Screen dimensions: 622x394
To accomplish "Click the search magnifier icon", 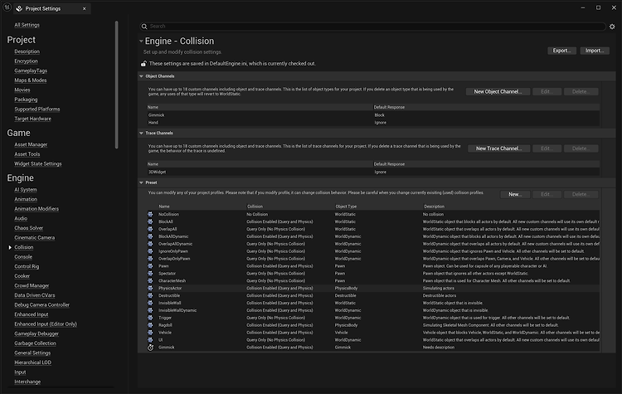I will [144, 27].
